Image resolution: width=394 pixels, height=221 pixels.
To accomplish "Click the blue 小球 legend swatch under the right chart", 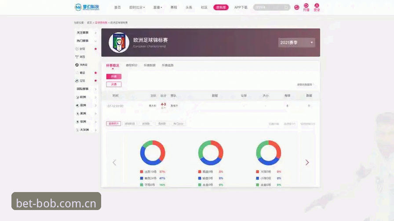I will point(257,178).
